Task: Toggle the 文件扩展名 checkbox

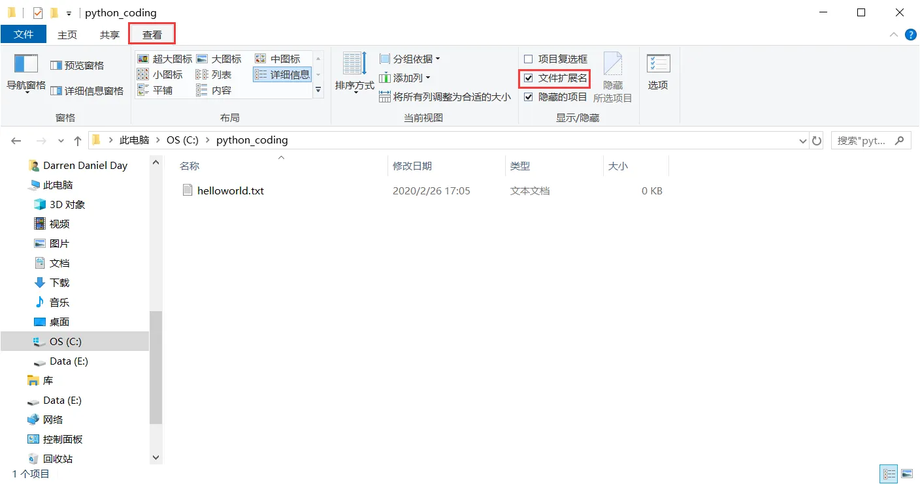Action: tap(556, 78)
